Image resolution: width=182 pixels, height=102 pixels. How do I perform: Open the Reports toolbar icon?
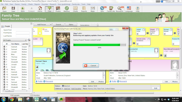pos(84,9)
